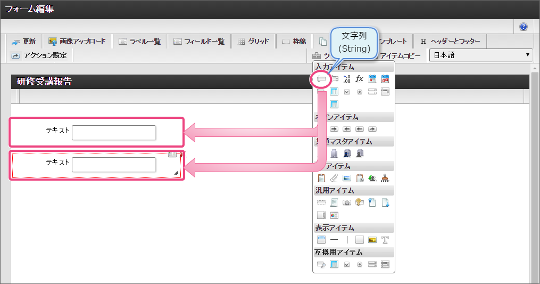Viewport: 540px width, 284px height.
Task: Select the dashed rectangle item in 汎用アイテム
Action: [x=321, y=202]
